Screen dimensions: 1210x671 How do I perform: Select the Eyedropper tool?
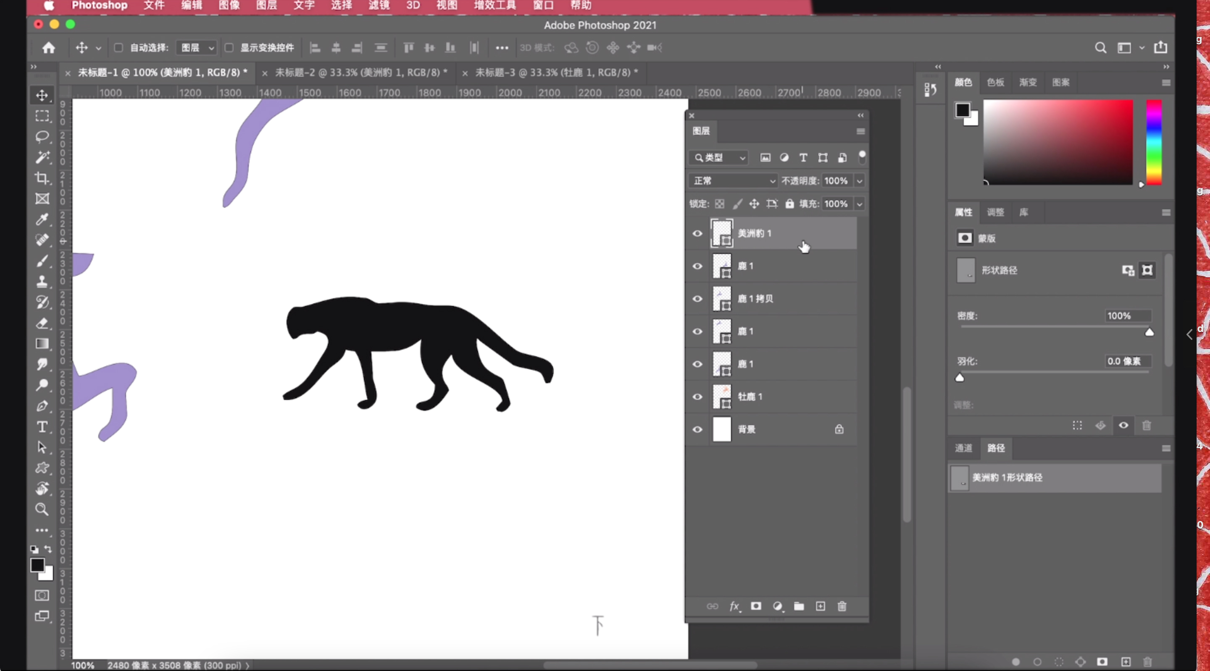(42, 219)
